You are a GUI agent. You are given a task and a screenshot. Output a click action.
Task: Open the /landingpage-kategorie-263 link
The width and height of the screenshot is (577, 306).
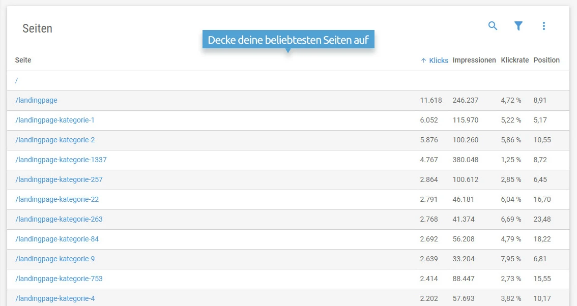point(59,220)
